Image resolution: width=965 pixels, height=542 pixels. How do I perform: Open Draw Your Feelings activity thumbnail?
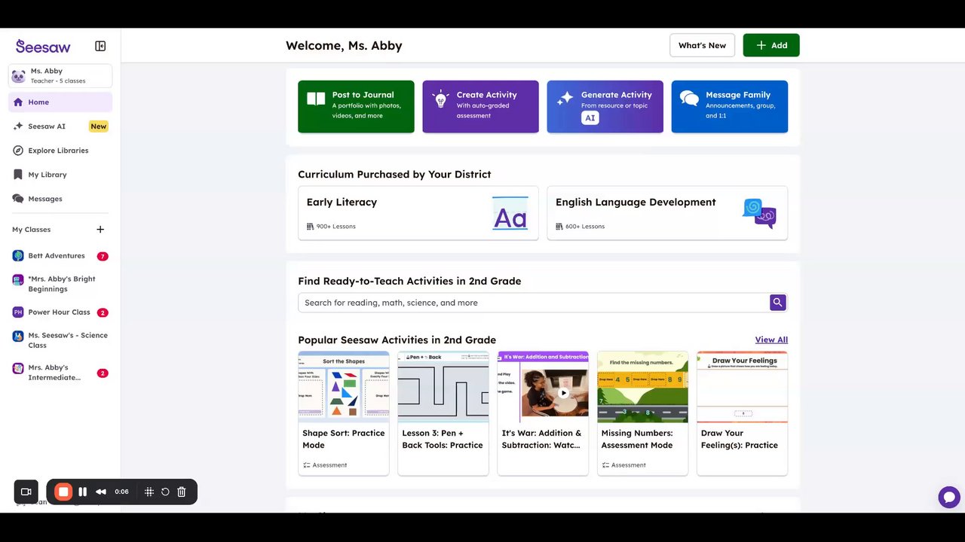tap(742, 385)
